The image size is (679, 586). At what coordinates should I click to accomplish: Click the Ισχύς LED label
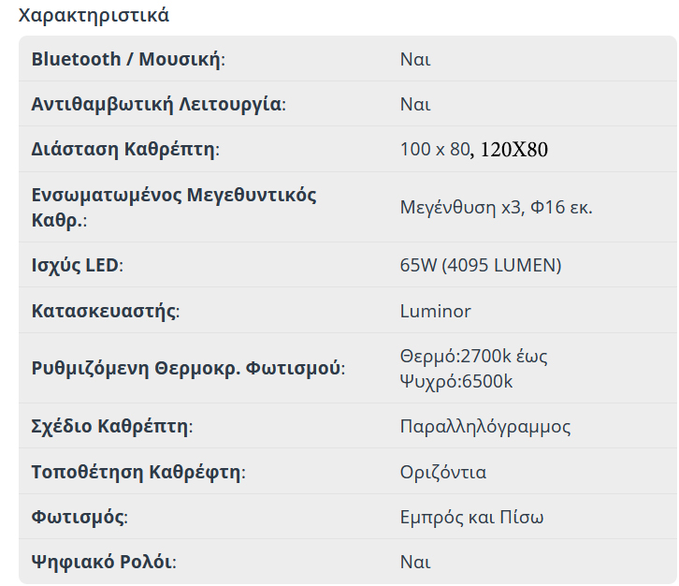77,265
